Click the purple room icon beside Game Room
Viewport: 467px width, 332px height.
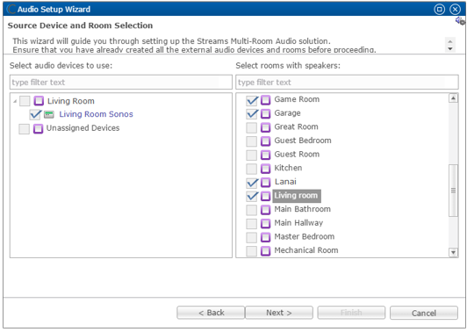265,100
